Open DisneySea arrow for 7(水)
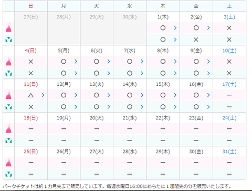 [x=142, y=73]
